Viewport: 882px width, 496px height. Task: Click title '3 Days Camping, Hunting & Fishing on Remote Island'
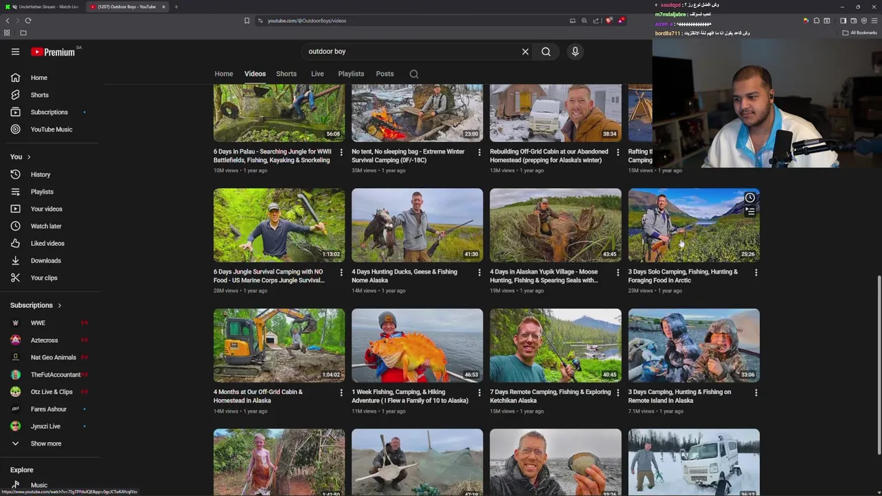[x=680, y=396]
